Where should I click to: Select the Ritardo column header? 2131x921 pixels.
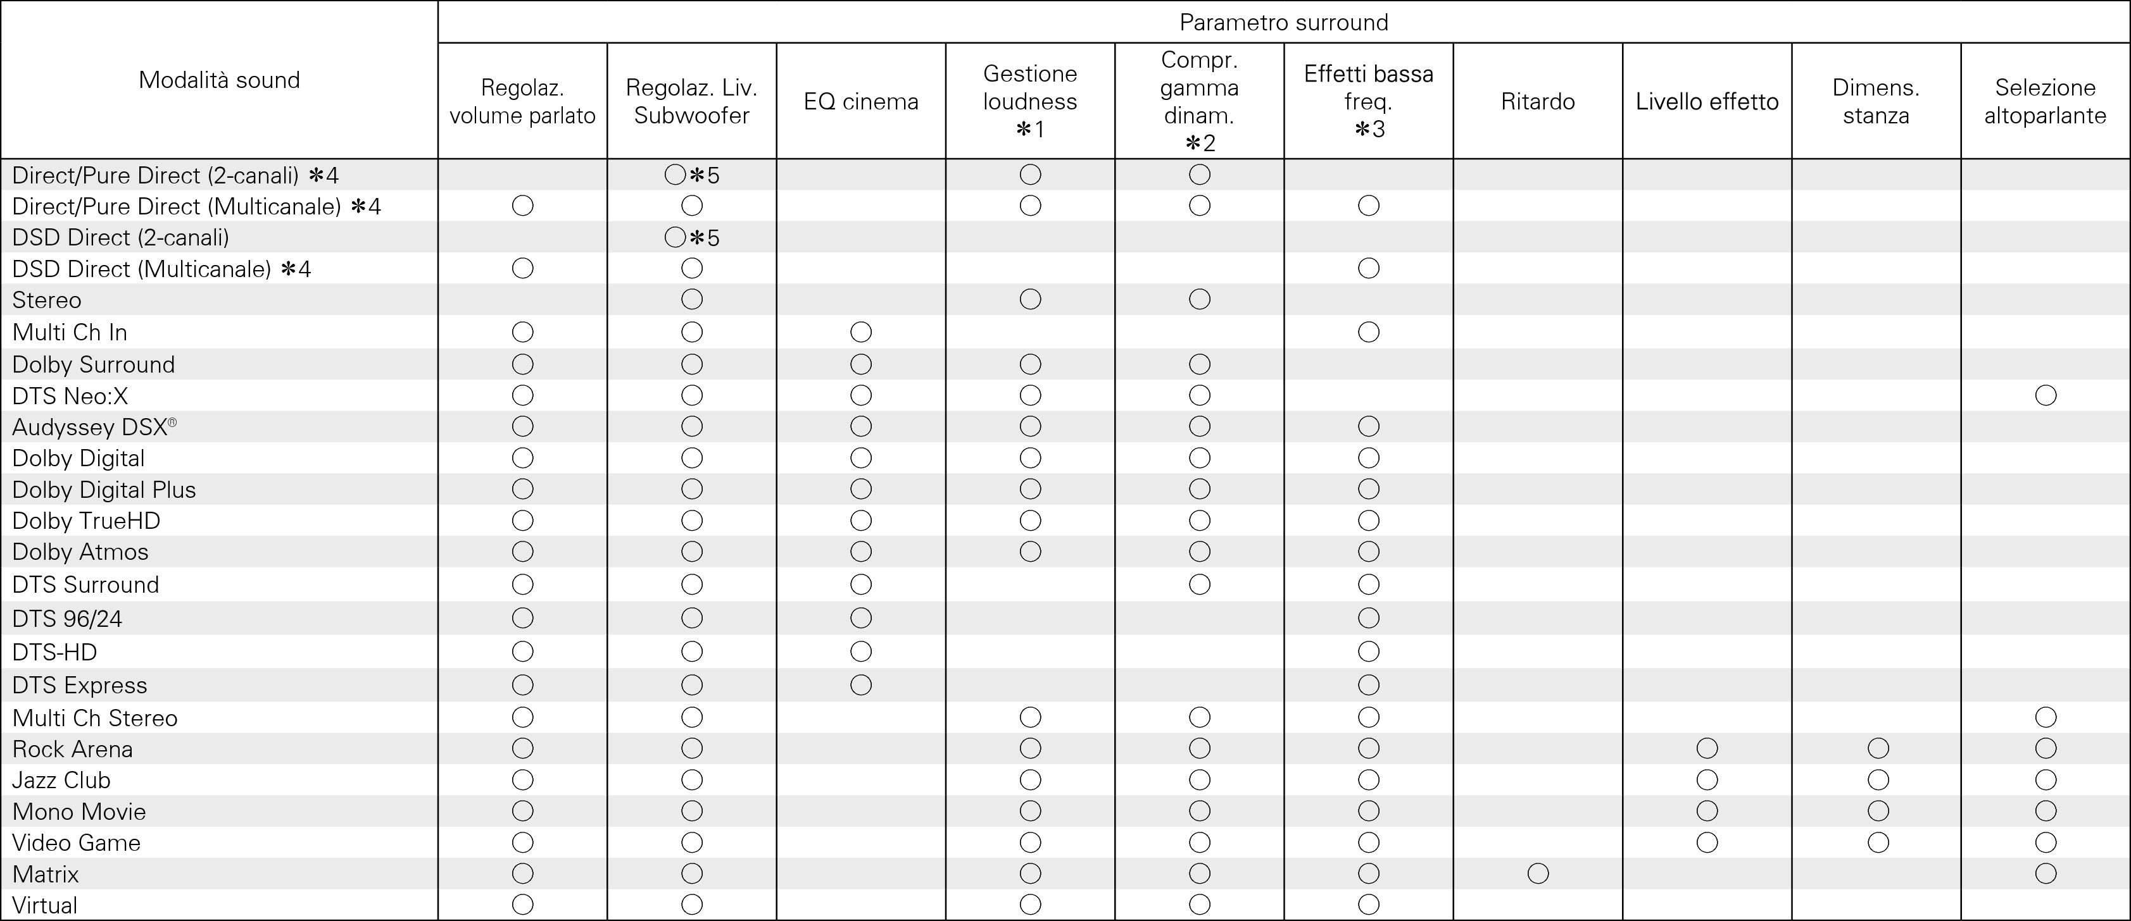[1538, 102]
